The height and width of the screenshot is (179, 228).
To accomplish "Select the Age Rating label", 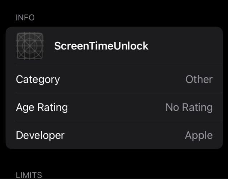I will tap(42, 107).
